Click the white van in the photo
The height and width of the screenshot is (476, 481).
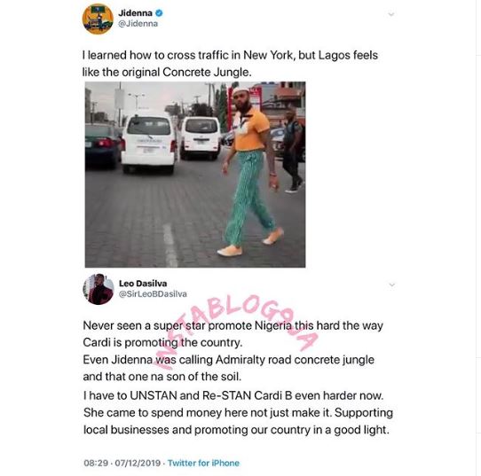click(148, 144)
